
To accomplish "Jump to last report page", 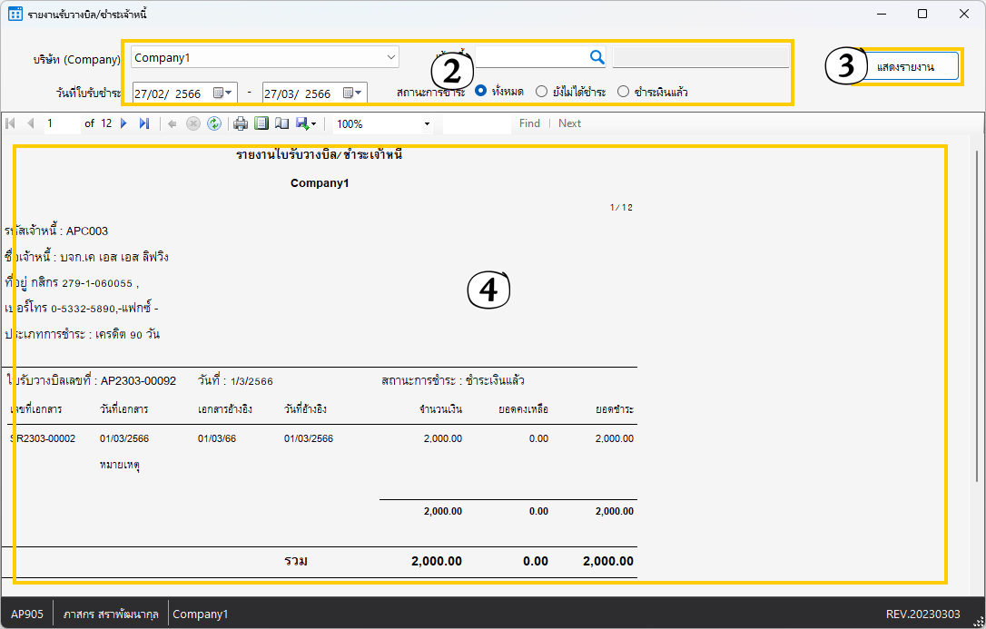I will 144,123.
